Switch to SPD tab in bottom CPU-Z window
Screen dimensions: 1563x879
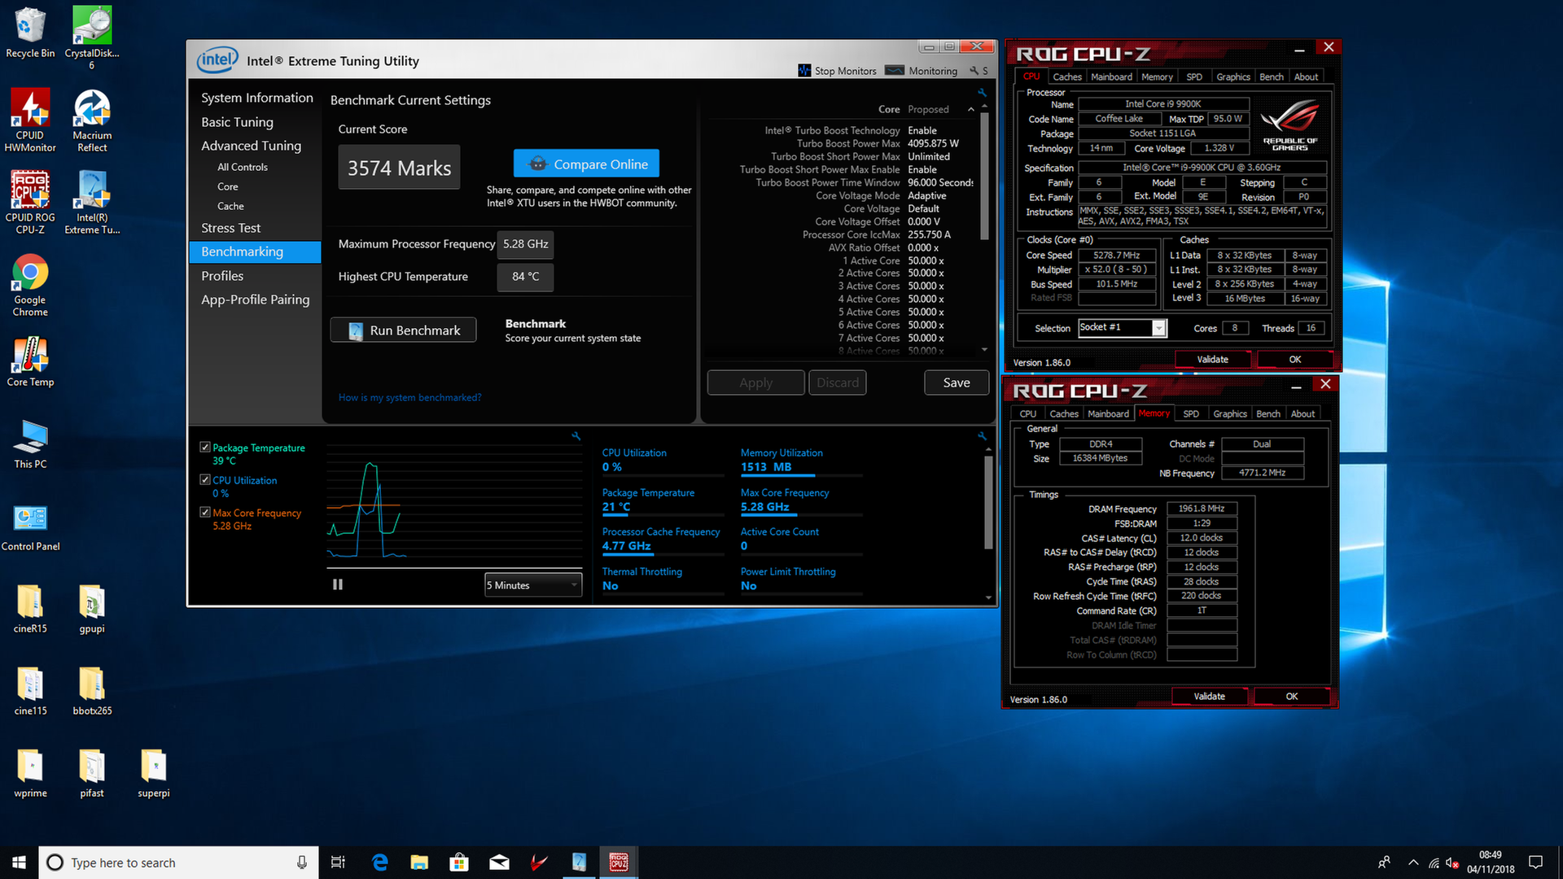[1190, 413]
